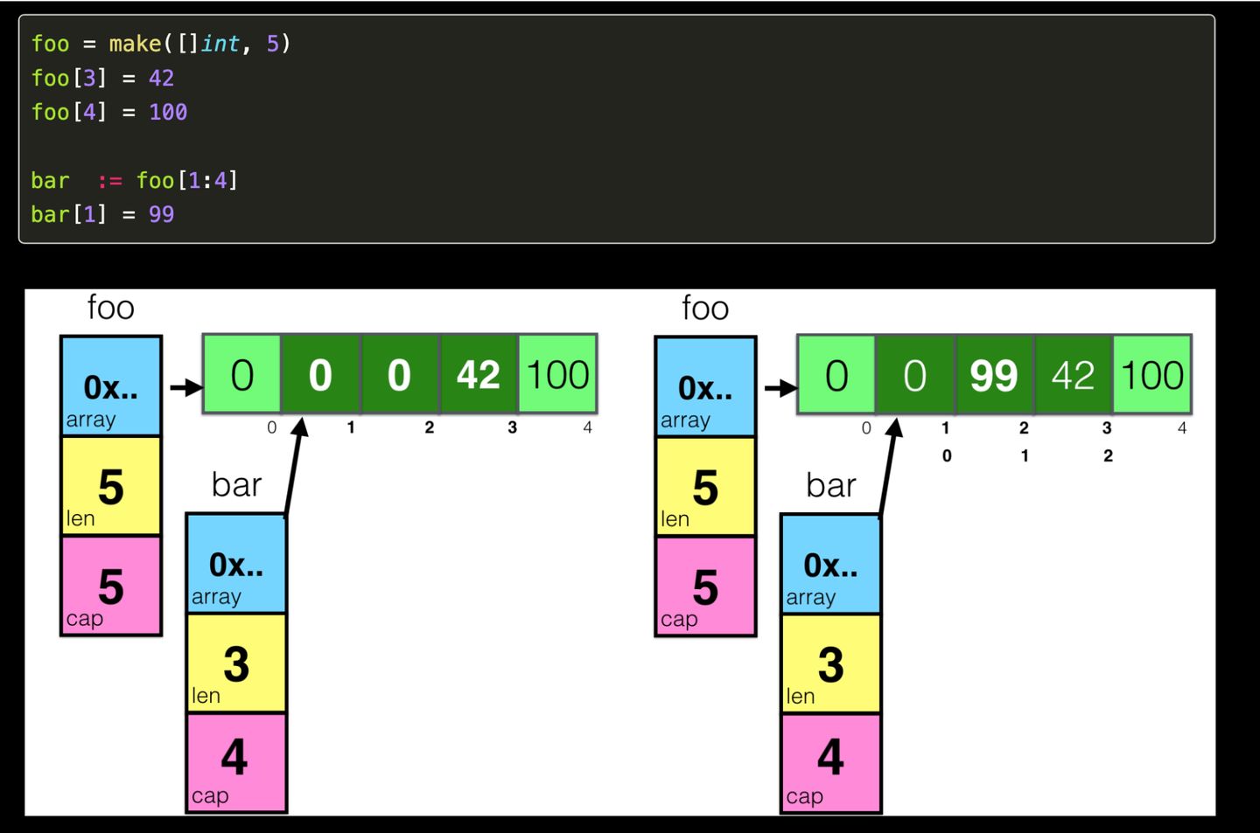Select the dark green cell with value 42

click(x=478, y=374)
